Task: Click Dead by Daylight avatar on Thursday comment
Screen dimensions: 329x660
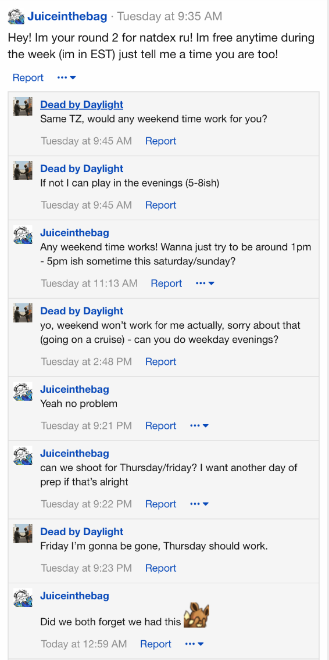Action: tap(23, 533)
